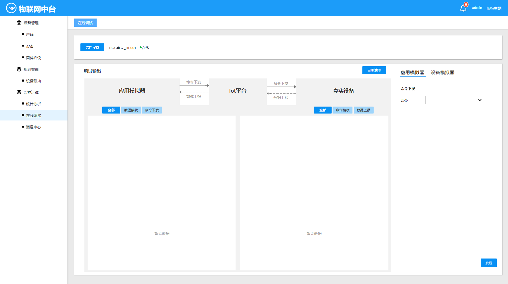This screenshot has height=284, width=508.
Task: Open the 命令 dropdown
Action: tap(454, 100)
